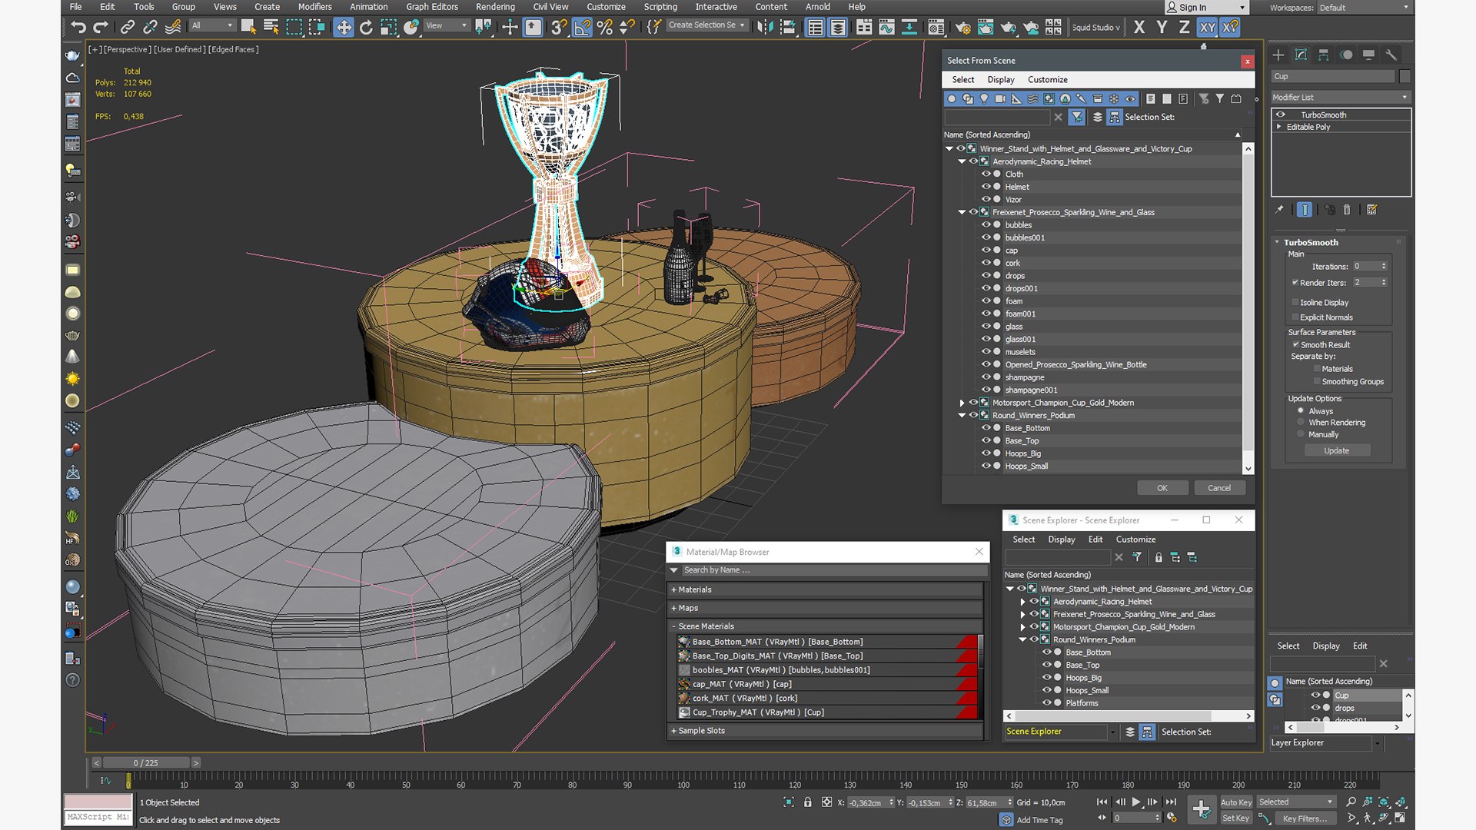
Task: Click the Auto Key button
Action: click(x=1236, y=802)
